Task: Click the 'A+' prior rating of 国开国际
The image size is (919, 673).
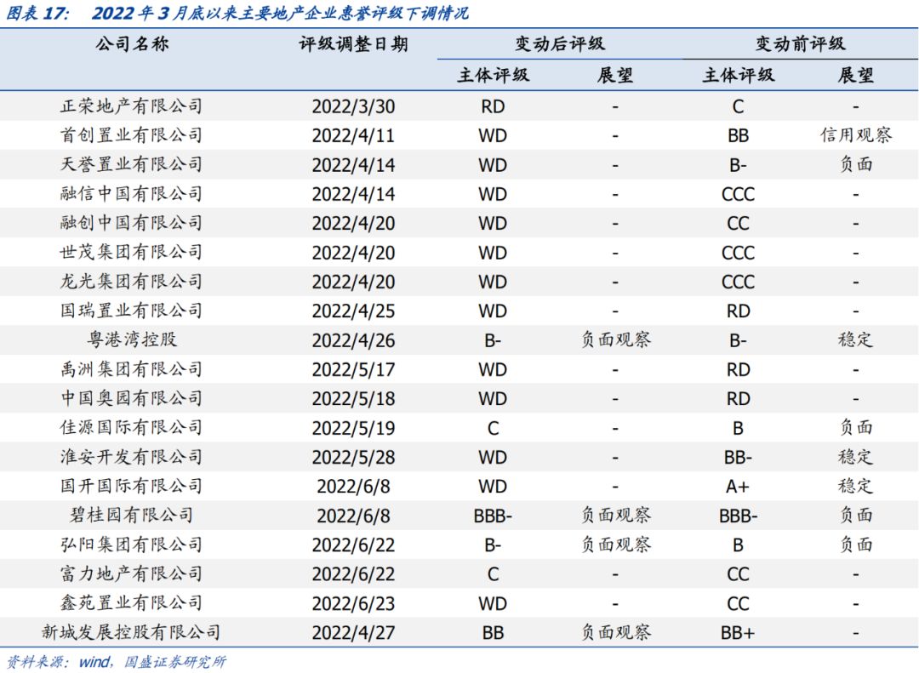Action: (738, 487)
